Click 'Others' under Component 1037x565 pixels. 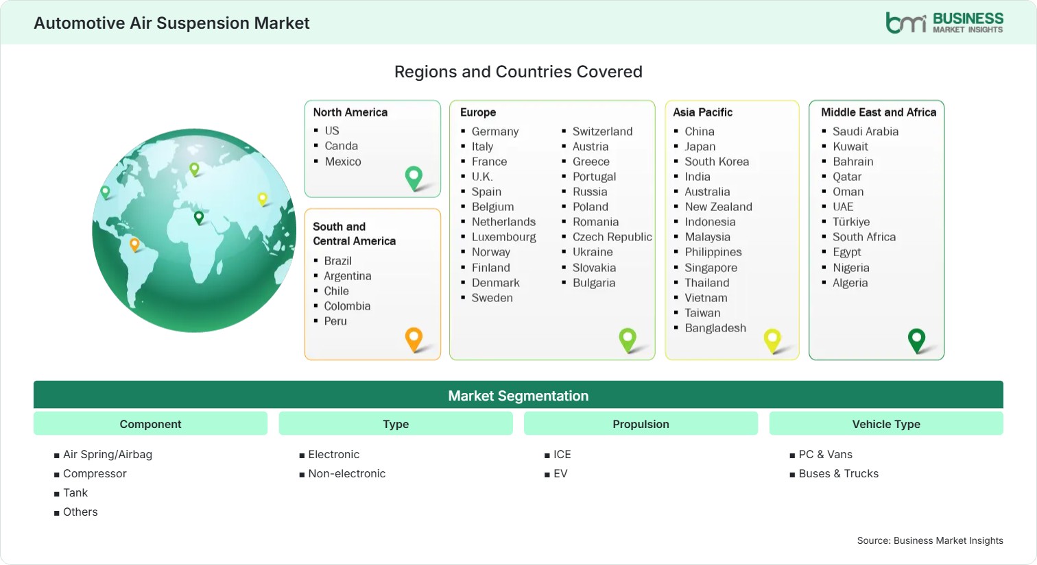click(x=80, y=512)
